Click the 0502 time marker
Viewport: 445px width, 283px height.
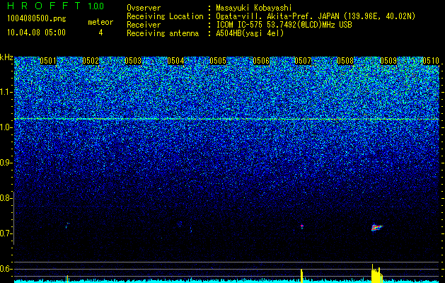[91, 61]
